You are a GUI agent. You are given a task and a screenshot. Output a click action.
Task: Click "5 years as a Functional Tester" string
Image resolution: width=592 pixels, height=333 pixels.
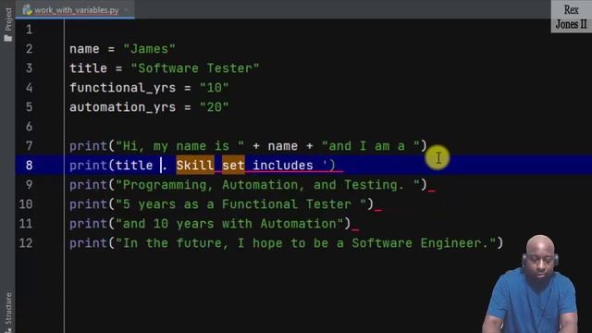click(240, 204)
